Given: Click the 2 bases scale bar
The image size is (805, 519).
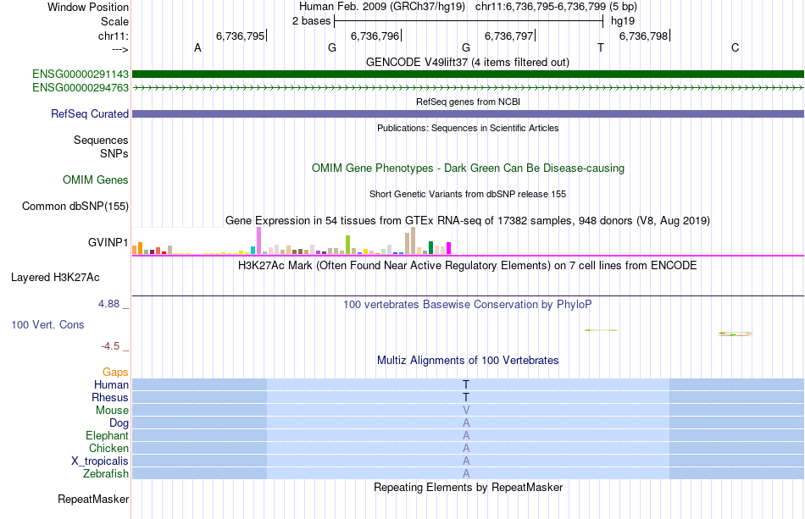Looking at the screenshot, I should tap(469, 21).
